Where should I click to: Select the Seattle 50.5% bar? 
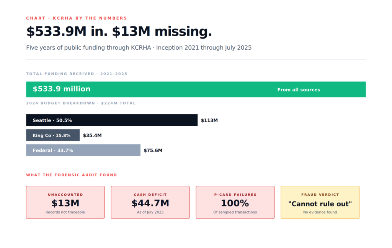[x=112, y=120]
